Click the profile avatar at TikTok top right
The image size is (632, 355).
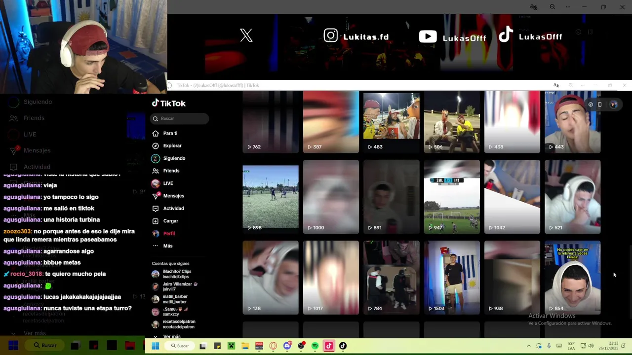point(613,105)
